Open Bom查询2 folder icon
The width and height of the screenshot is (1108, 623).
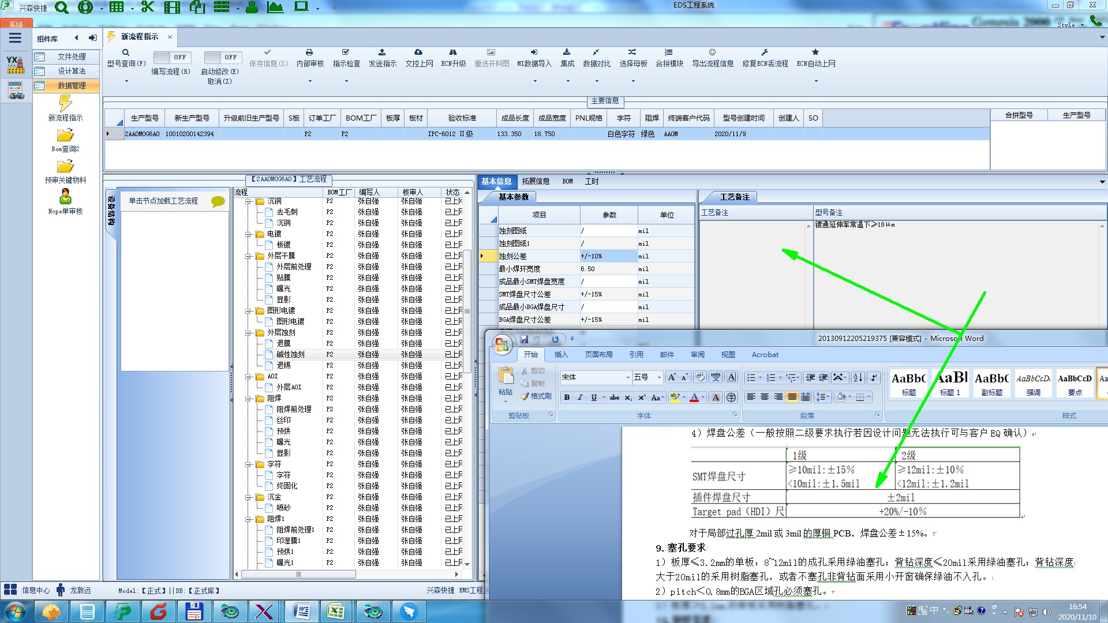[x=65, y=136]
